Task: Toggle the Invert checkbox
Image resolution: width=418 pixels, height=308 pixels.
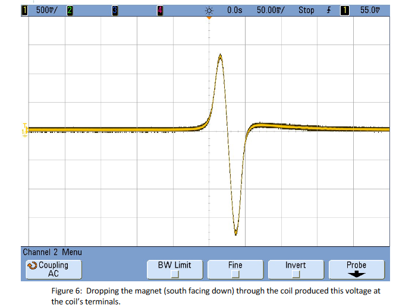Action: (x=296, y=274)
